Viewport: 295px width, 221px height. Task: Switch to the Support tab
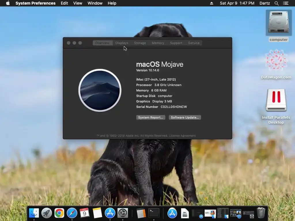click(176, 43)
